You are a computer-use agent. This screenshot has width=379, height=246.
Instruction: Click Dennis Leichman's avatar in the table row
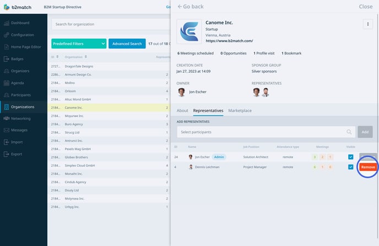point(191,167)
